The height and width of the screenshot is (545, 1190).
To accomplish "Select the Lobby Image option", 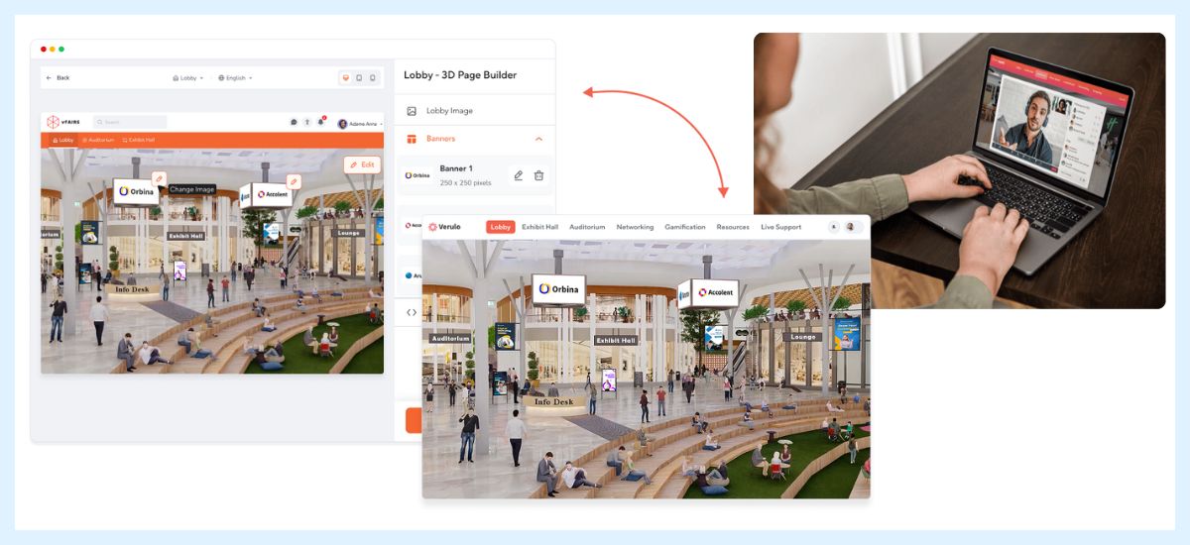I will pyautogui.click(x=449, y=111).
